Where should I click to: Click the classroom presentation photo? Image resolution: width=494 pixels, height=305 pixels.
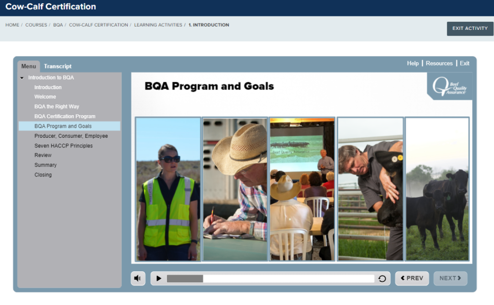click(x=302, y=189)
